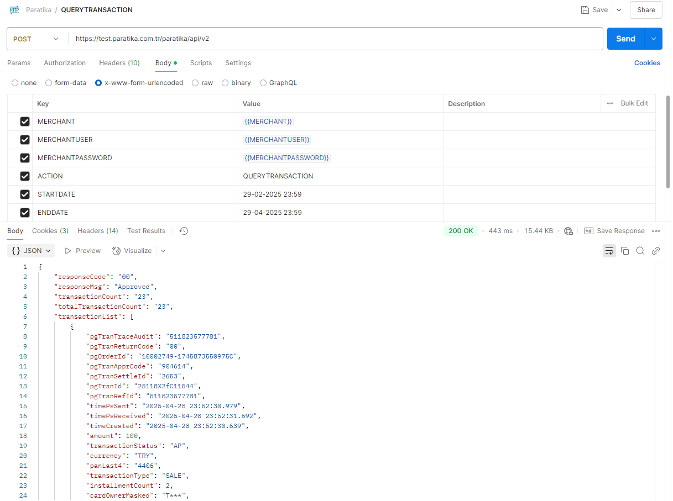Click the Cookies link

646,63
